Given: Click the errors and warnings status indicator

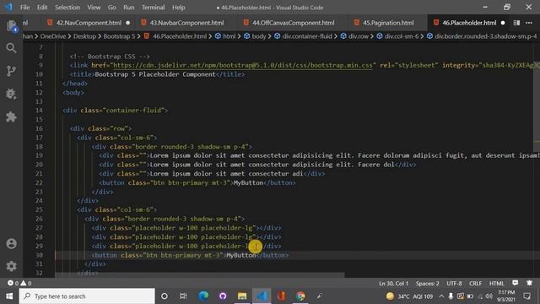Looking at the screenshot, I should tap(19, 284).
